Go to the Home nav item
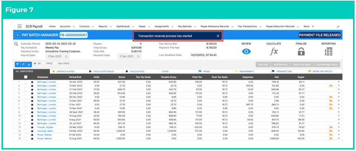The height and width of the screenshot is (151, 356). 52,26
